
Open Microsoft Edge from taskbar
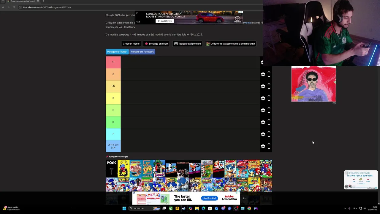[x=203, y=208]
